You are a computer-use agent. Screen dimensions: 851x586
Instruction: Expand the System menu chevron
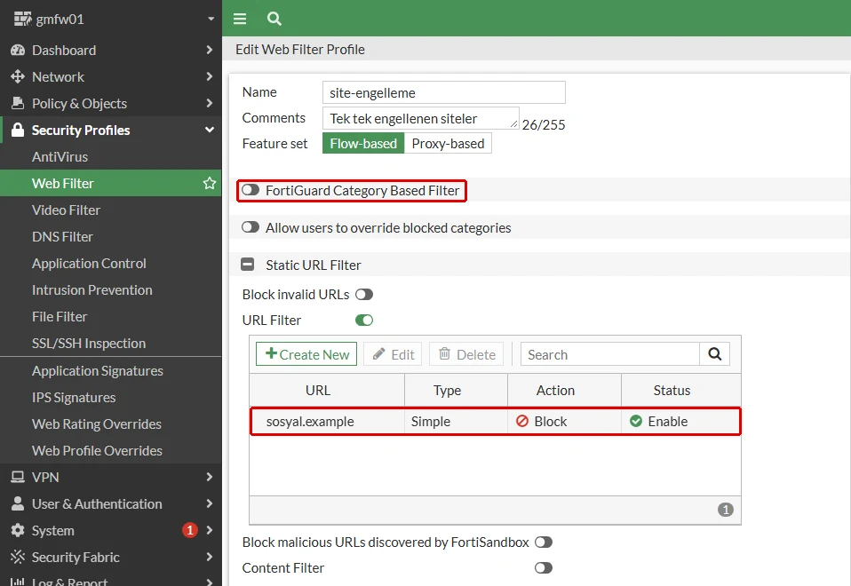[x=210, y=530]
